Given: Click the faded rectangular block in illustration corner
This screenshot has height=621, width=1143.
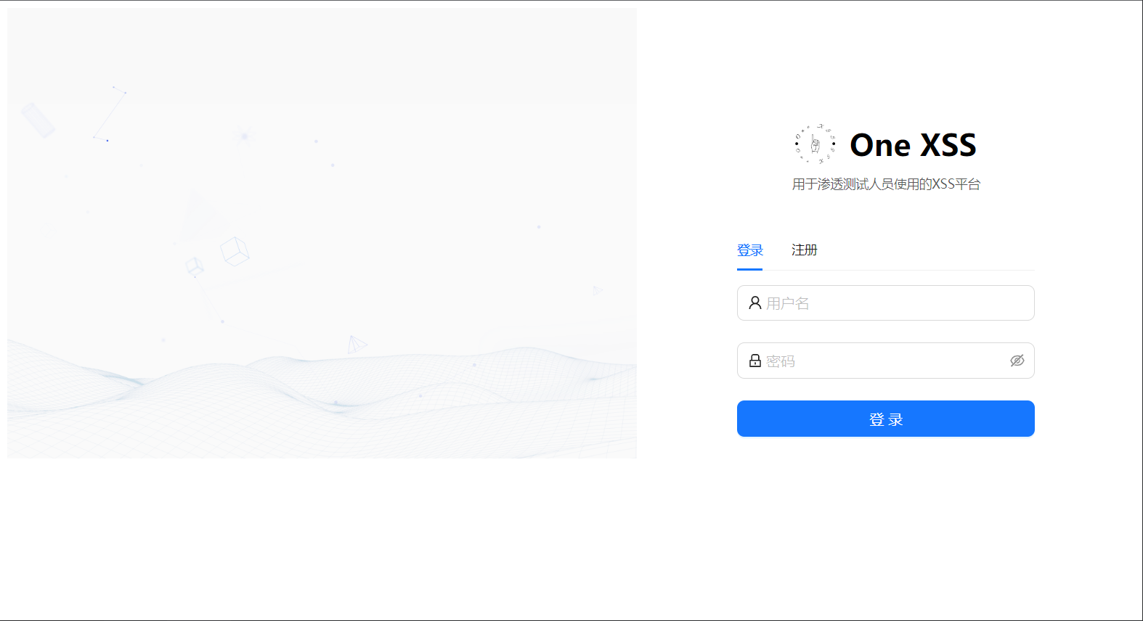Looking at the screenshot, I should [38, 120].
